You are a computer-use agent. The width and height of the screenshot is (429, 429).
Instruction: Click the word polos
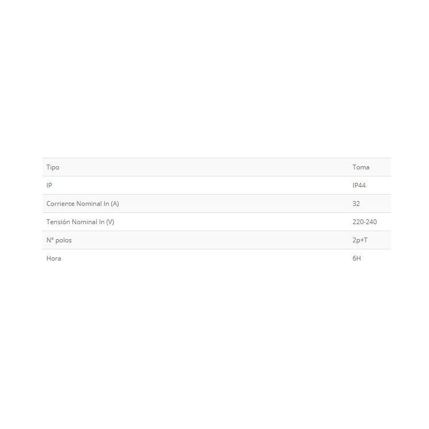click(63, 240)
